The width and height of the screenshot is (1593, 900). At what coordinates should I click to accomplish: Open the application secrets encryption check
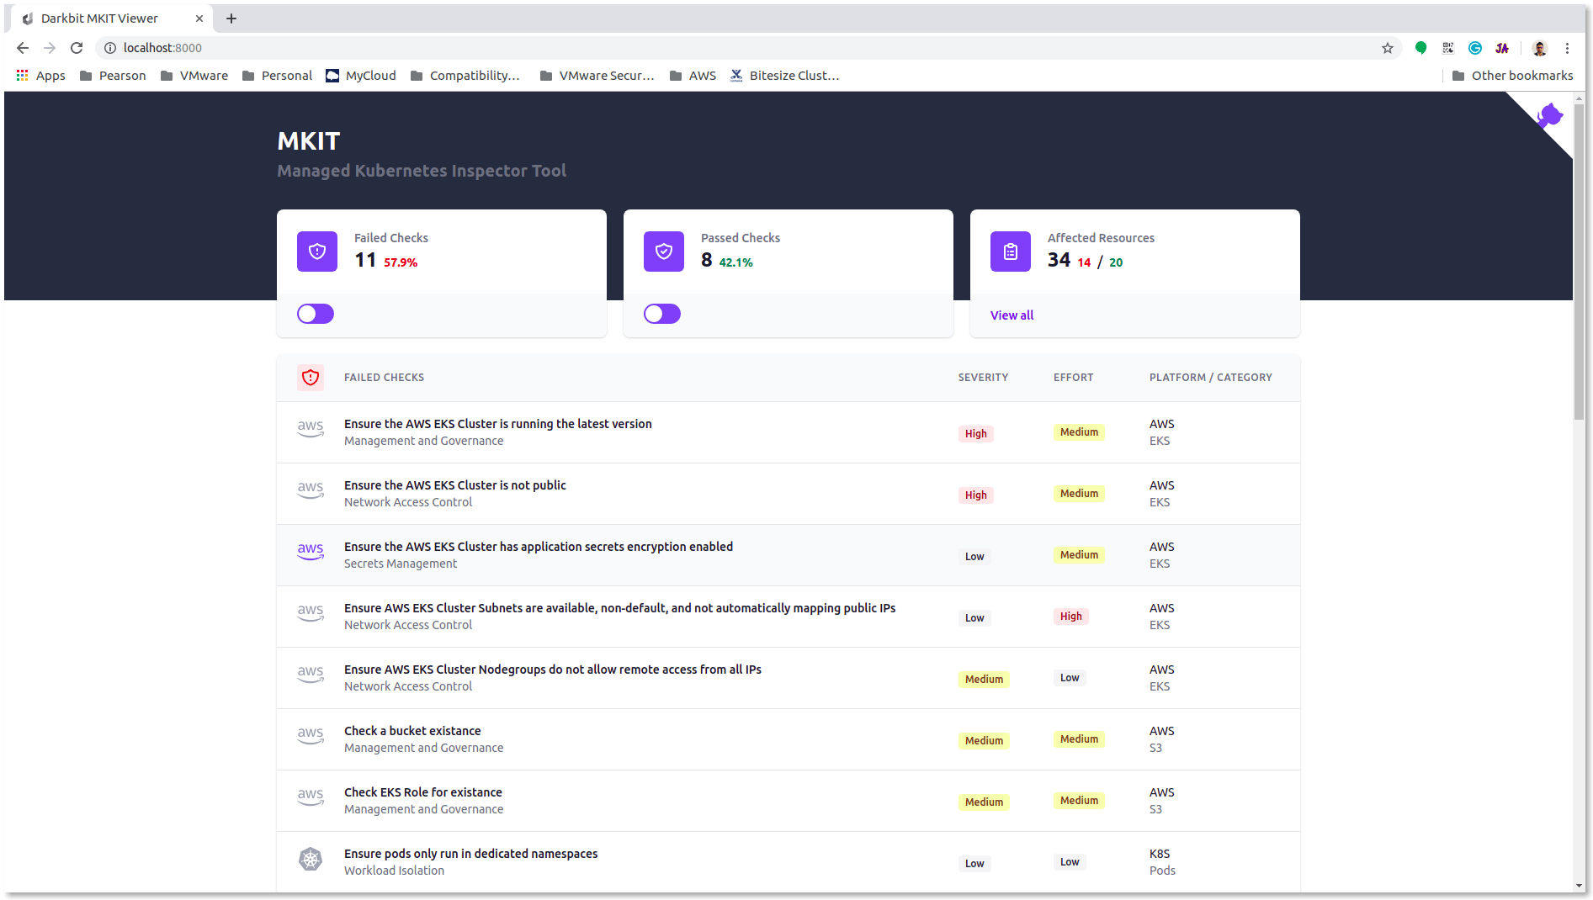[x=538, y=547]
